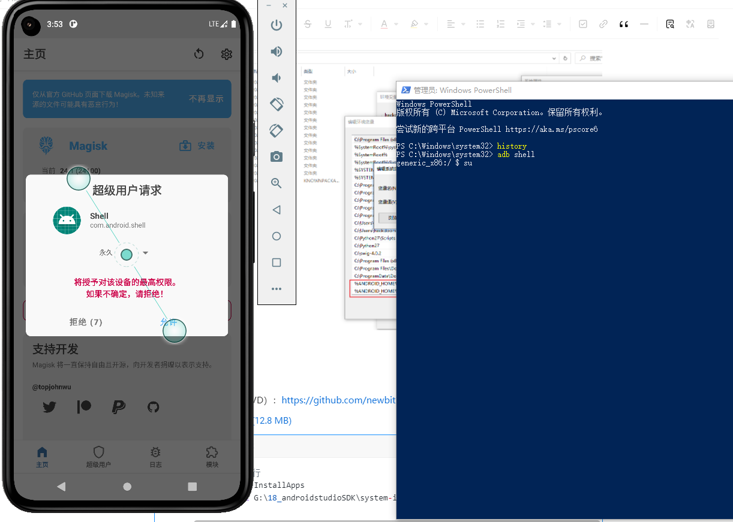Click emulator sidebar overview square icon
733x522 pixels.
click(277, 262)
